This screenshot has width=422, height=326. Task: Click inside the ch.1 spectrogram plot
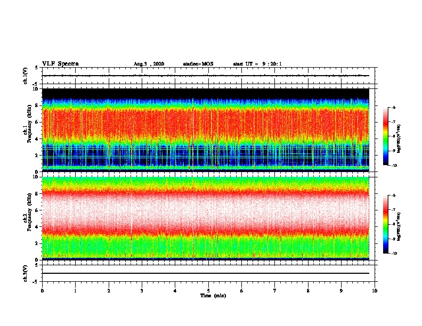206,130
